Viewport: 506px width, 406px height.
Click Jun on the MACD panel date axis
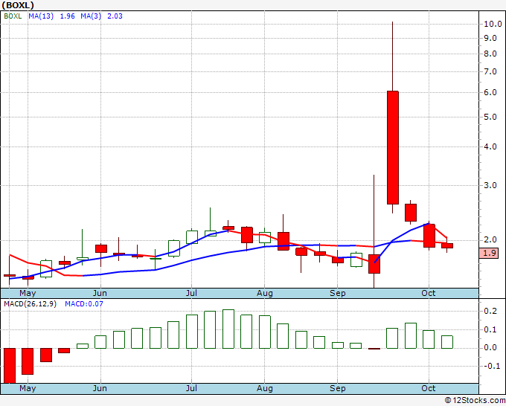(x=100, y=388)
